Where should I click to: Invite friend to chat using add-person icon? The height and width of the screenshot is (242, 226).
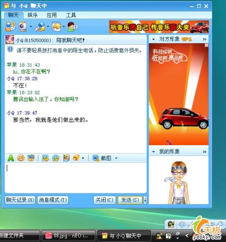pyautogui.click(x=72, y=27)
